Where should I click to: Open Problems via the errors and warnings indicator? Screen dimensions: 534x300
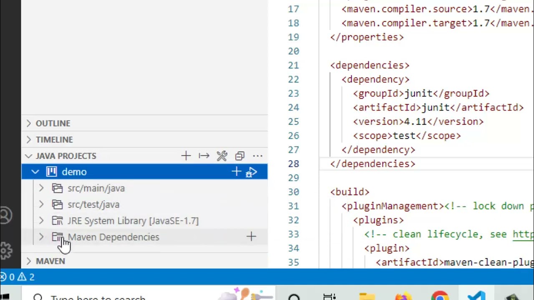[x=18, y=277]
